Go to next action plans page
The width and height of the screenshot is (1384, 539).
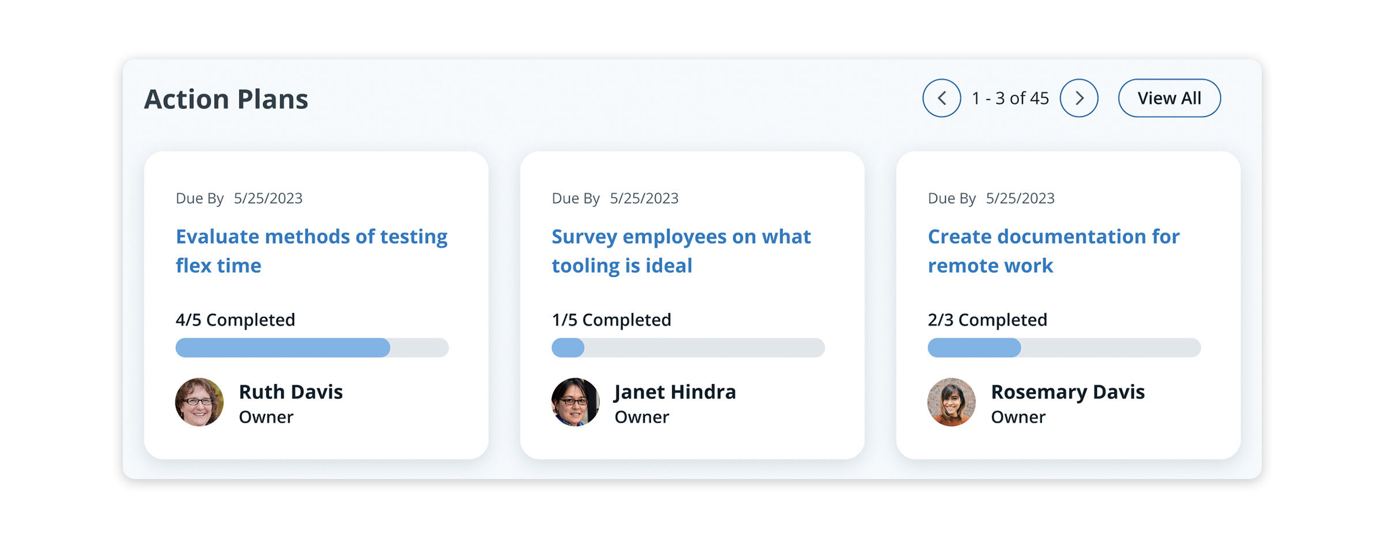[x=1079, y=98]
